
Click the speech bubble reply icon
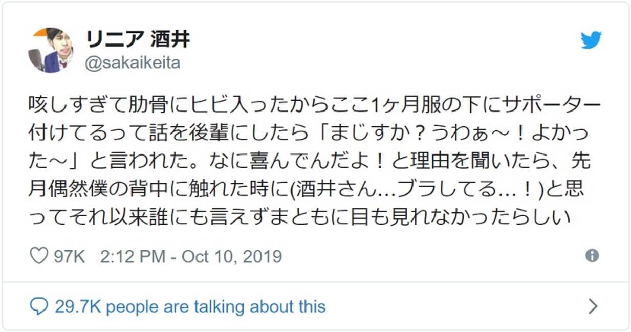click(x=39, y=306)
